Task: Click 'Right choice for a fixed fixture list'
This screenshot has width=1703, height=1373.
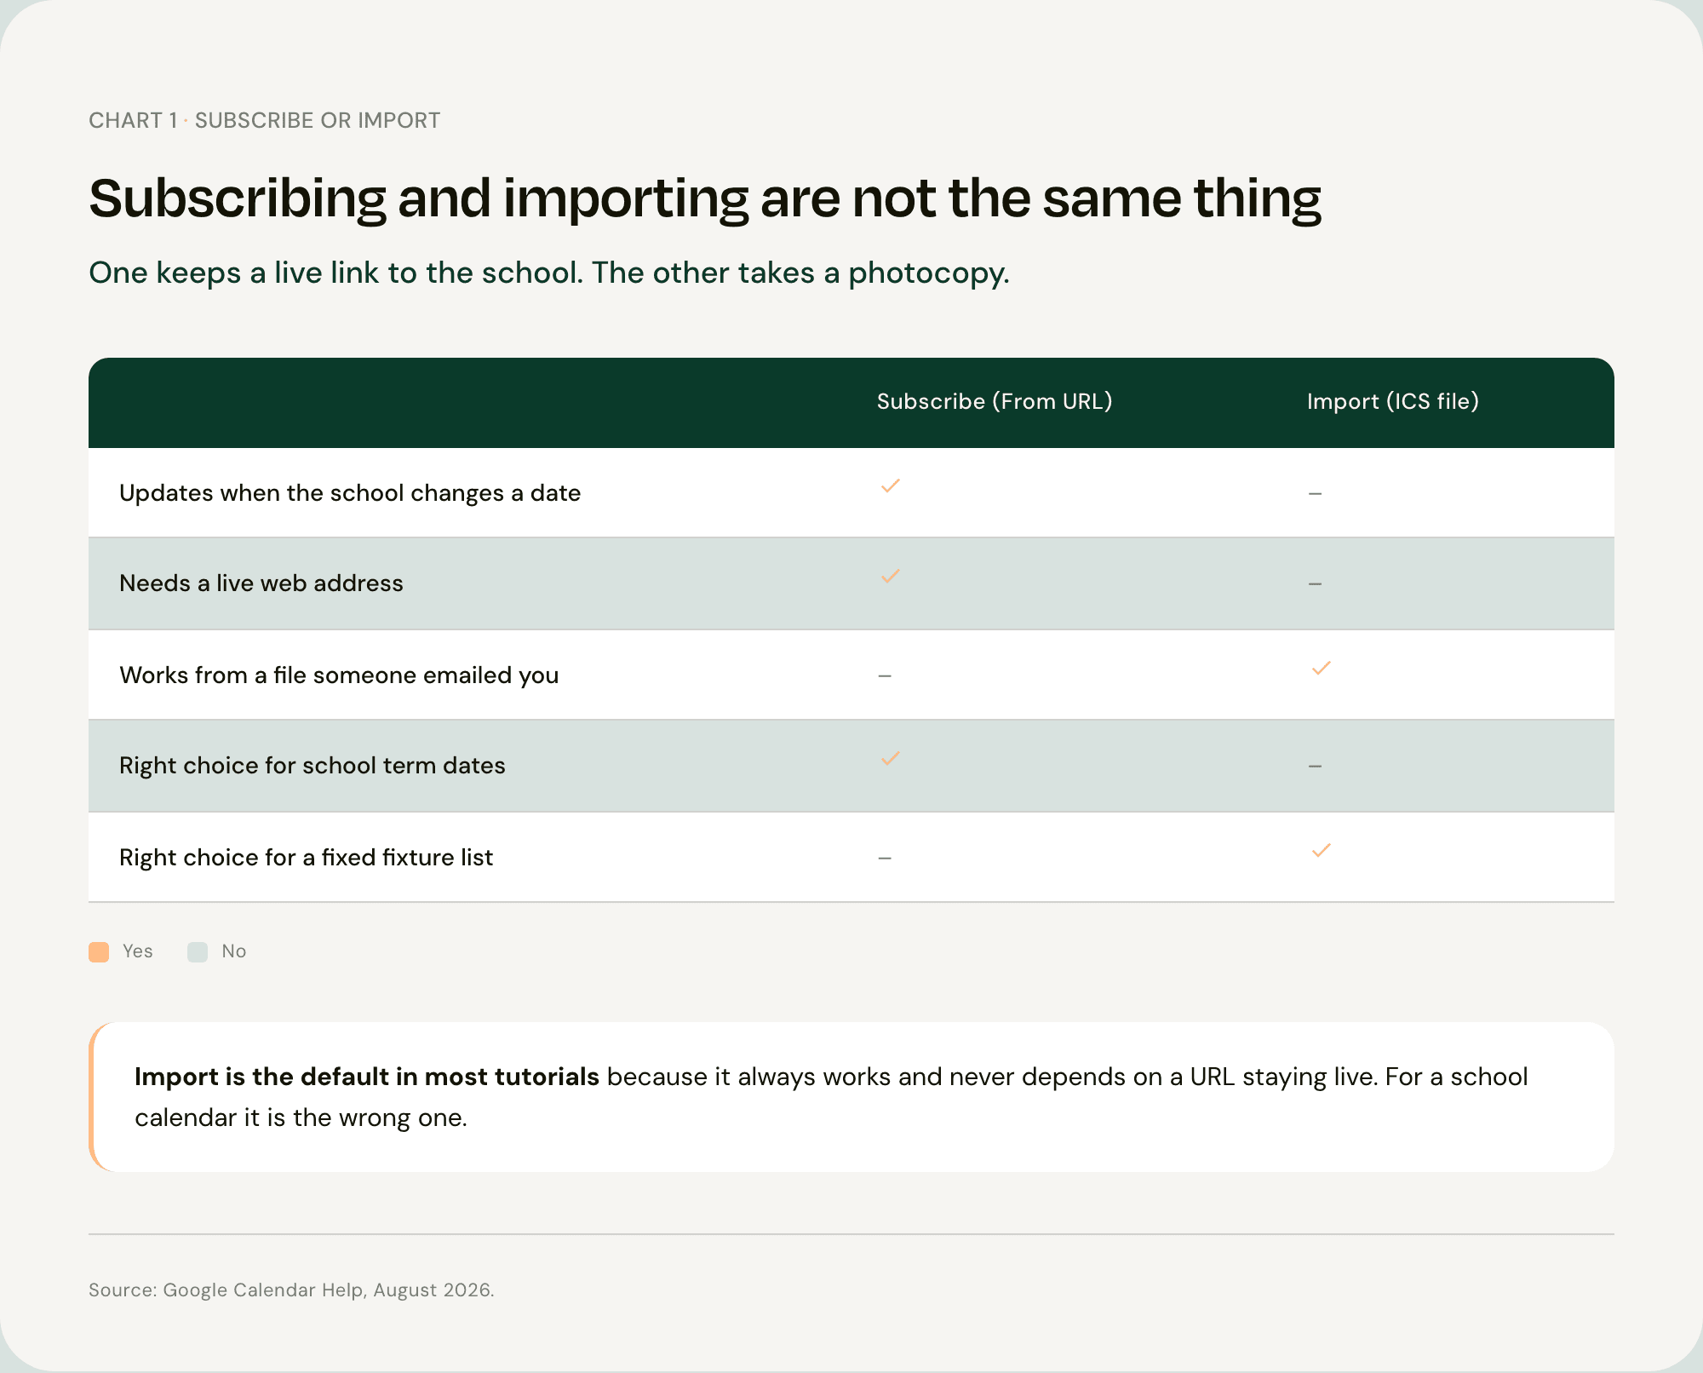Action: point(306,858)
